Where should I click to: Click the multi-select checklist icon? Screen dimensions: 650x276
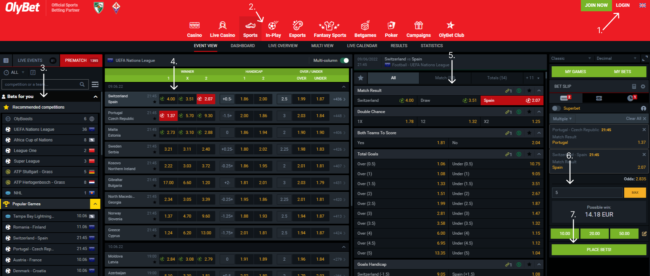coord(33,72)
